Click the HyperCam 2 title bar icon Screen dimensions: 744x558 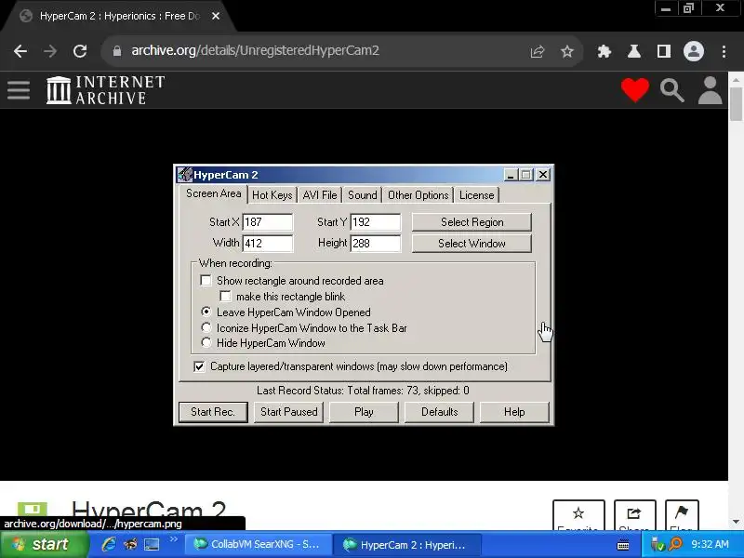[x=184, y=175]
